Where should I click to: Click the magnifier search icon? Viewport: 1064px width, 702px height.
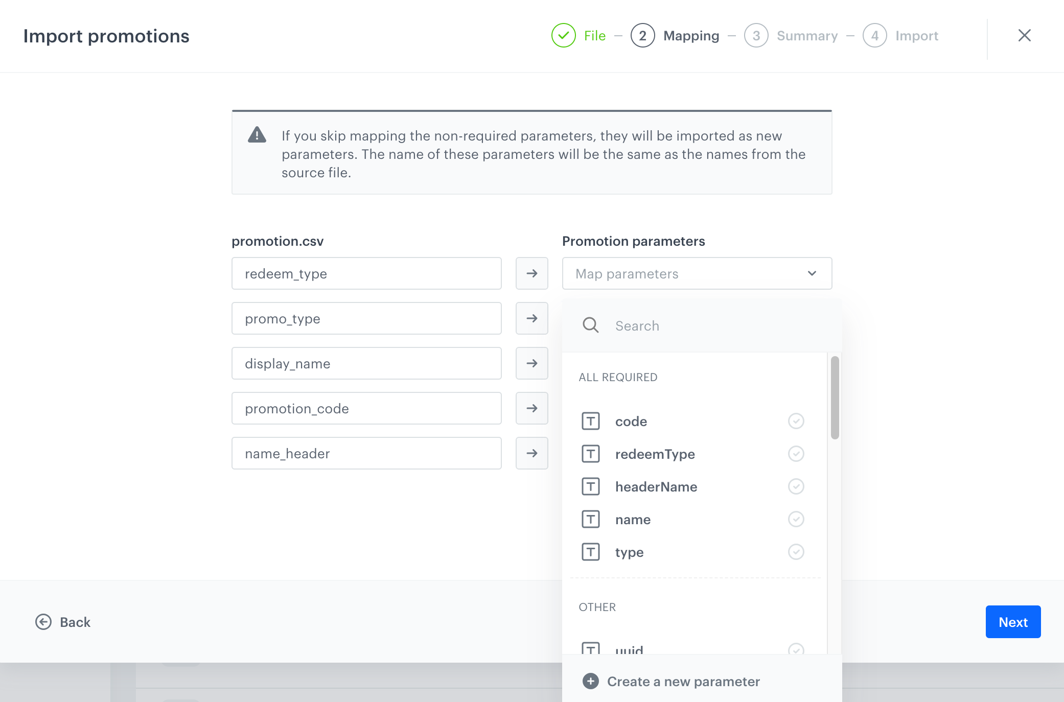click(x=590, y=325)
